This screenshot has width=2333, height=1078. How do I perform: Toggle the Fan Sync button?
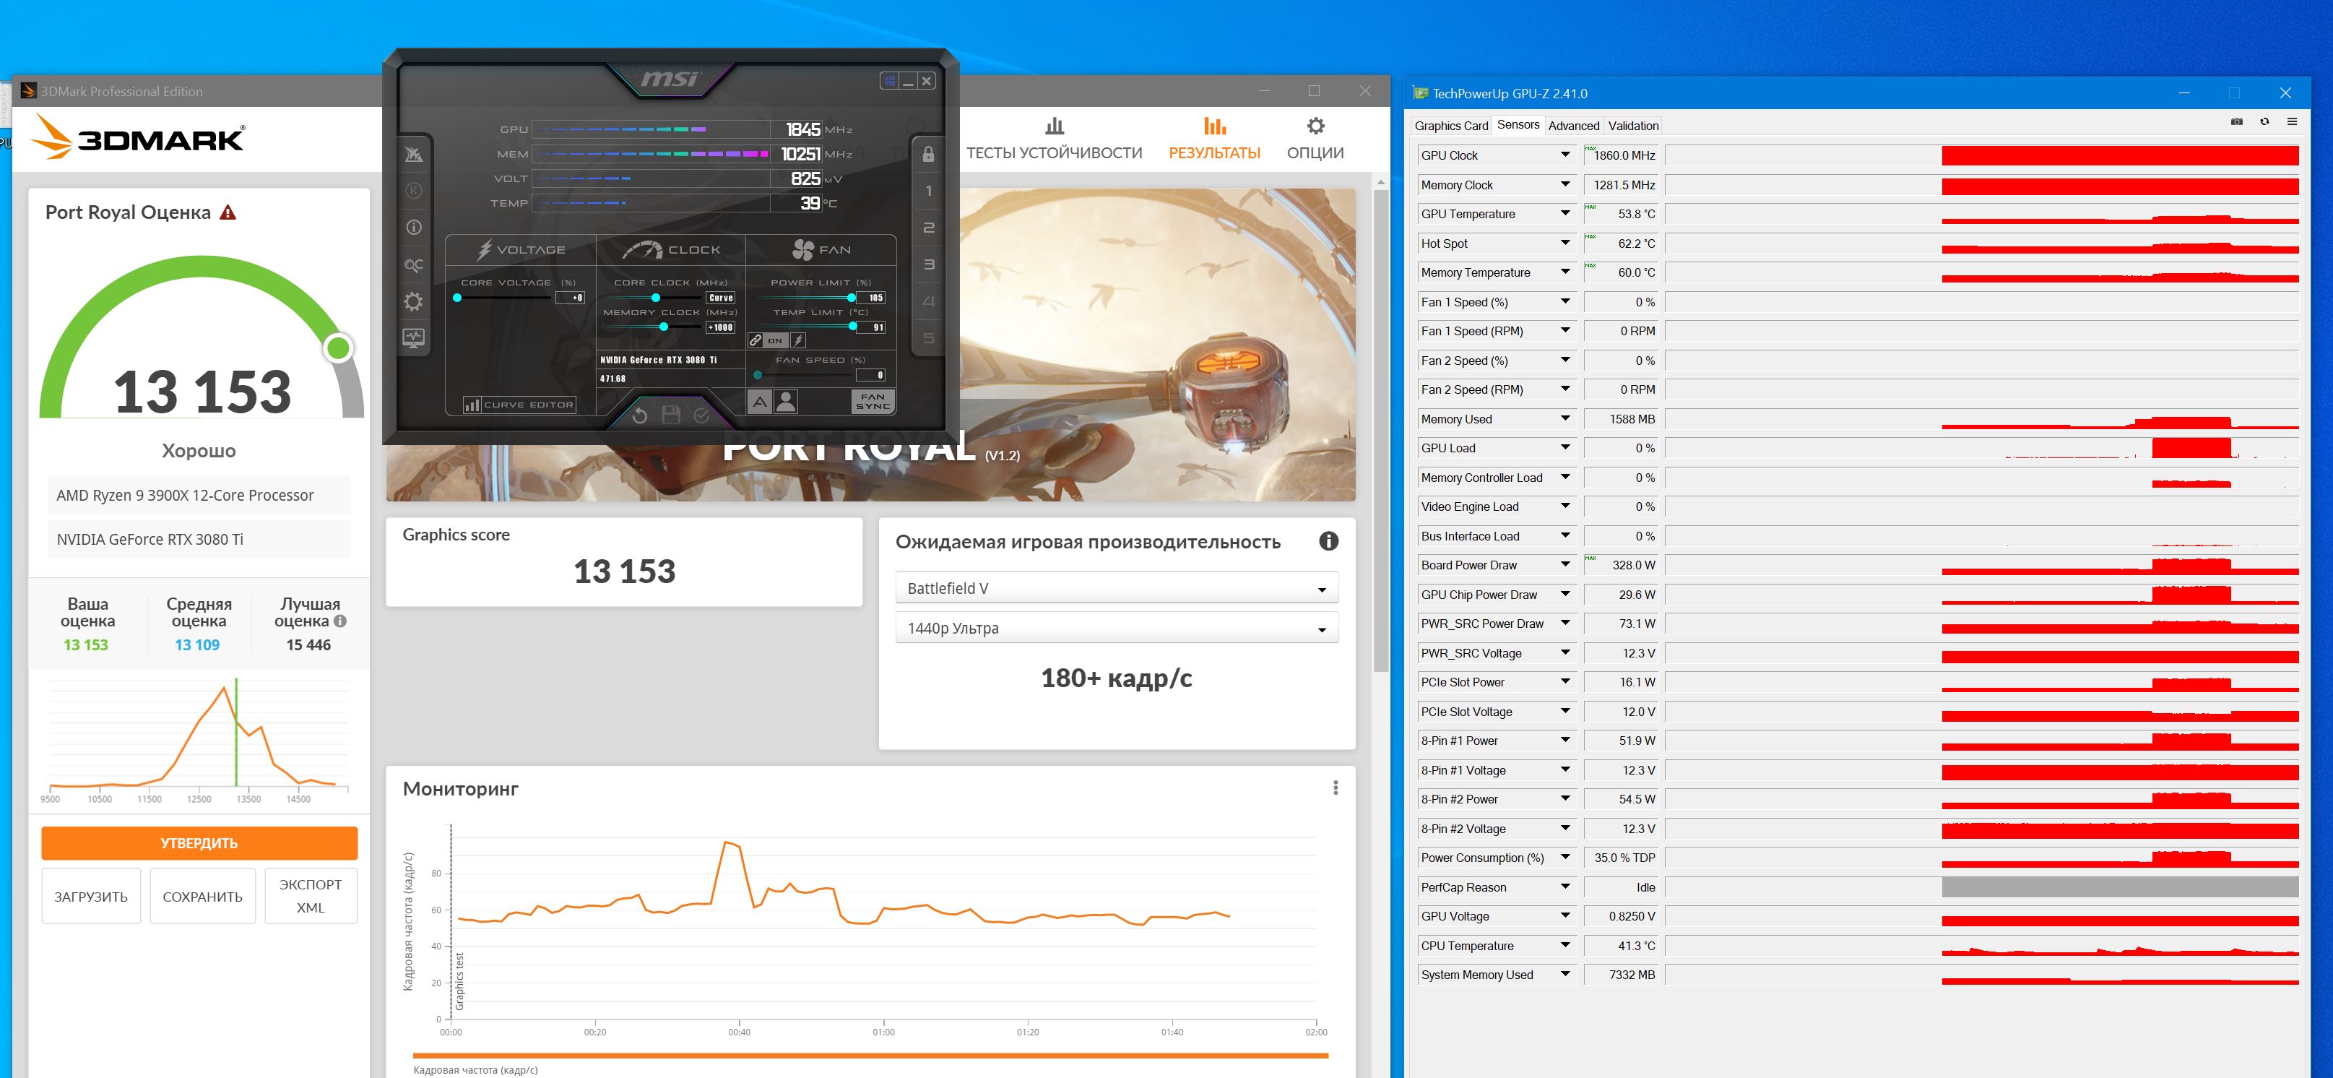pos(872,401)
